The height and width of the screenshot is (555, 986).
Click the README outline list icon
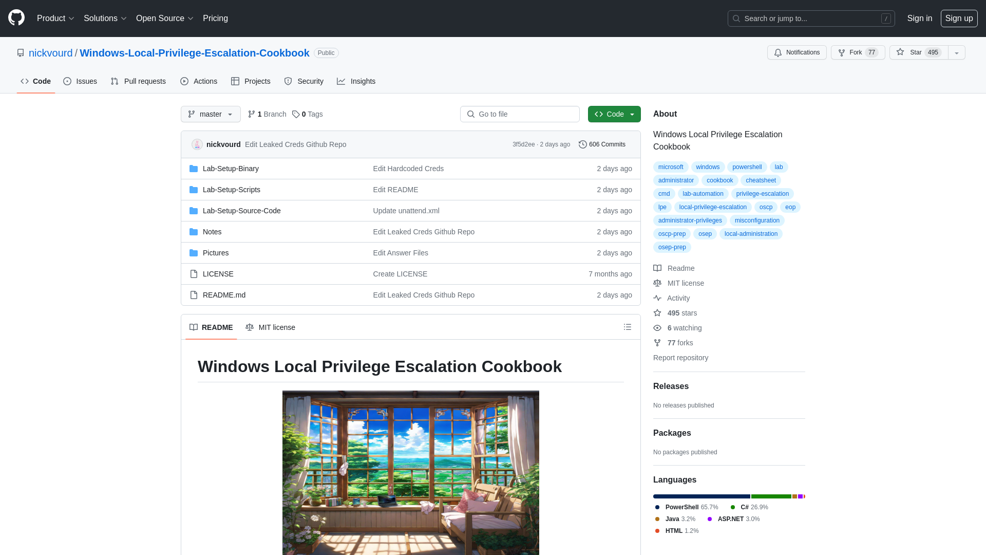[627, 327]
